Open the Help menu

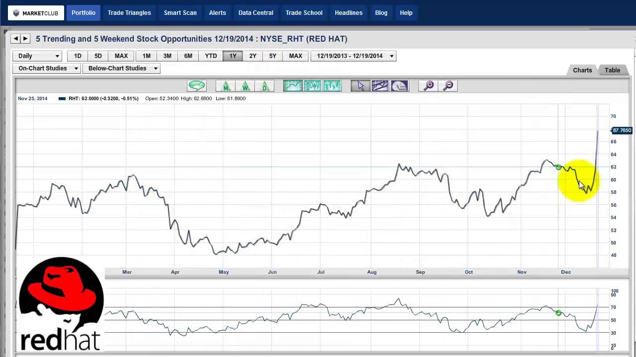click(406, 13)
